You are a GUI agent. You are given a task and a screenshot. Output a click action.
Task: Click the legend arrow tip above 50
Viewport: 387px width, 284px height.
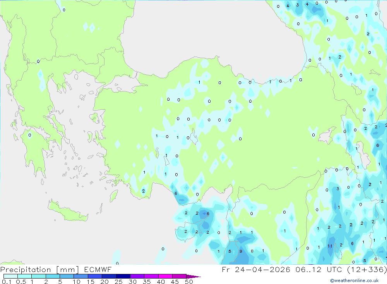coord(194,277)
